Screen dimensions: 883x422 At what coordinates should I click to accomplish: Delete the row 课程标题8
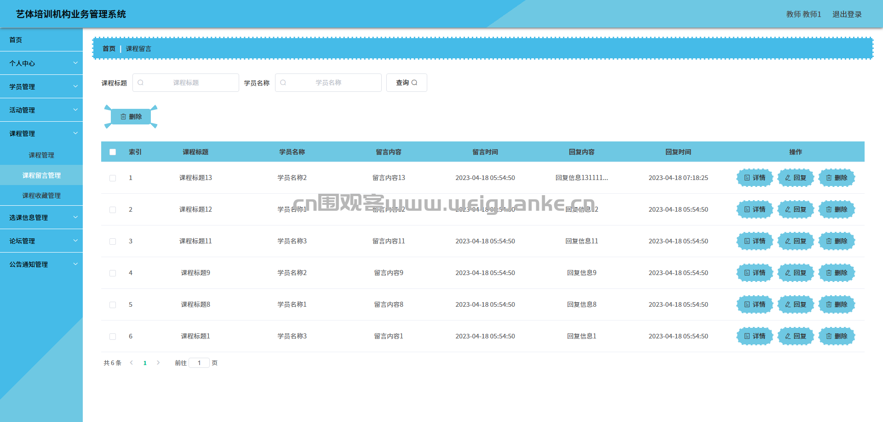[837, 304]
